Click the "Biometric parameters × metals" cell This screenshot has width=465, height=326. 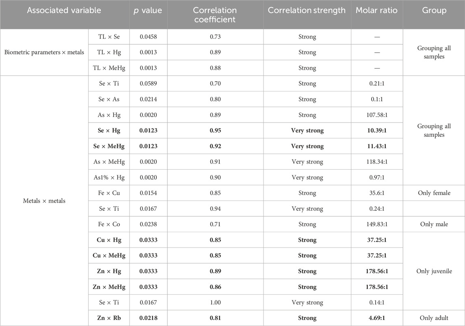tap(44, 52)
